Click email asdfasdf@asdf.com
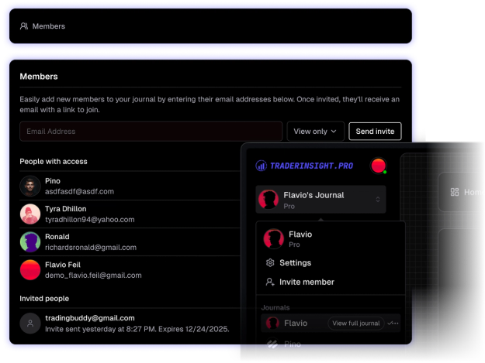 pyautogui.click(x=79, y=191)
